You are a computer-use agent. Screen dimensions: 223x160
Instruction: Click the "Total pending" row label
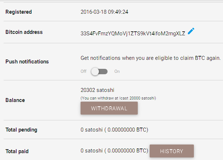pos(21,130)
